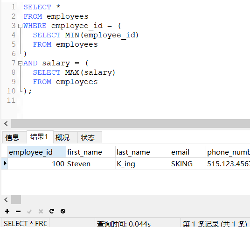
Task: Click the add record plus icon
Action: 7,212
